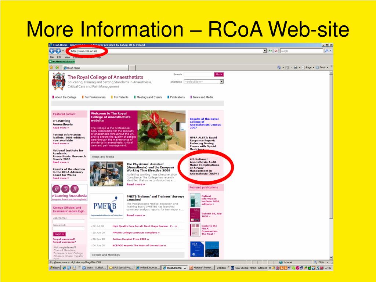Switch to Inbox - Outlook taskbar item

click(94, 268)
